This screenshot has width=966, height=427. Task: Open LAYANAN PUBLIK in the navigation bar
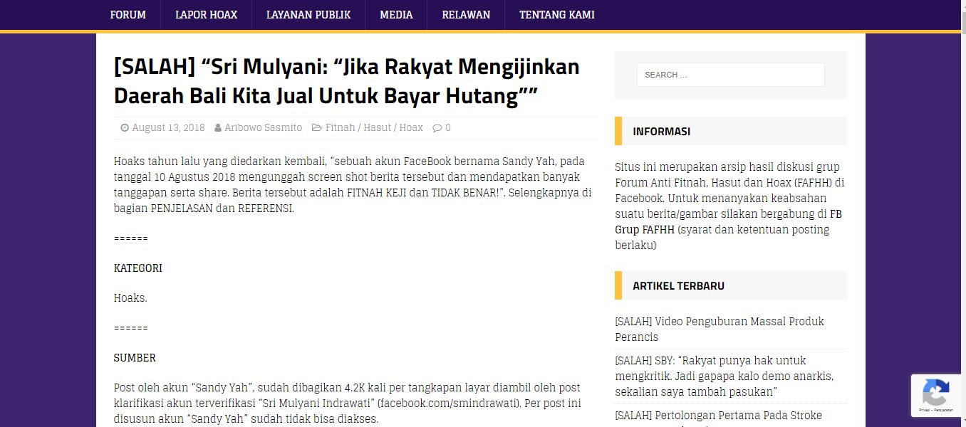click(x=308, y=14)
